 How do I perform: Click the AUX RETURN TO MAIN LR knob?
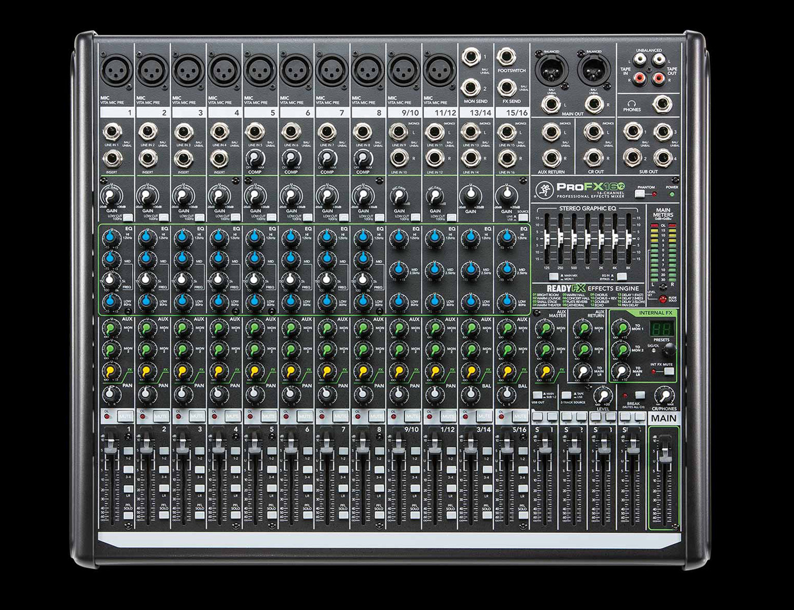pyautogui.click(x=583, y=372)
